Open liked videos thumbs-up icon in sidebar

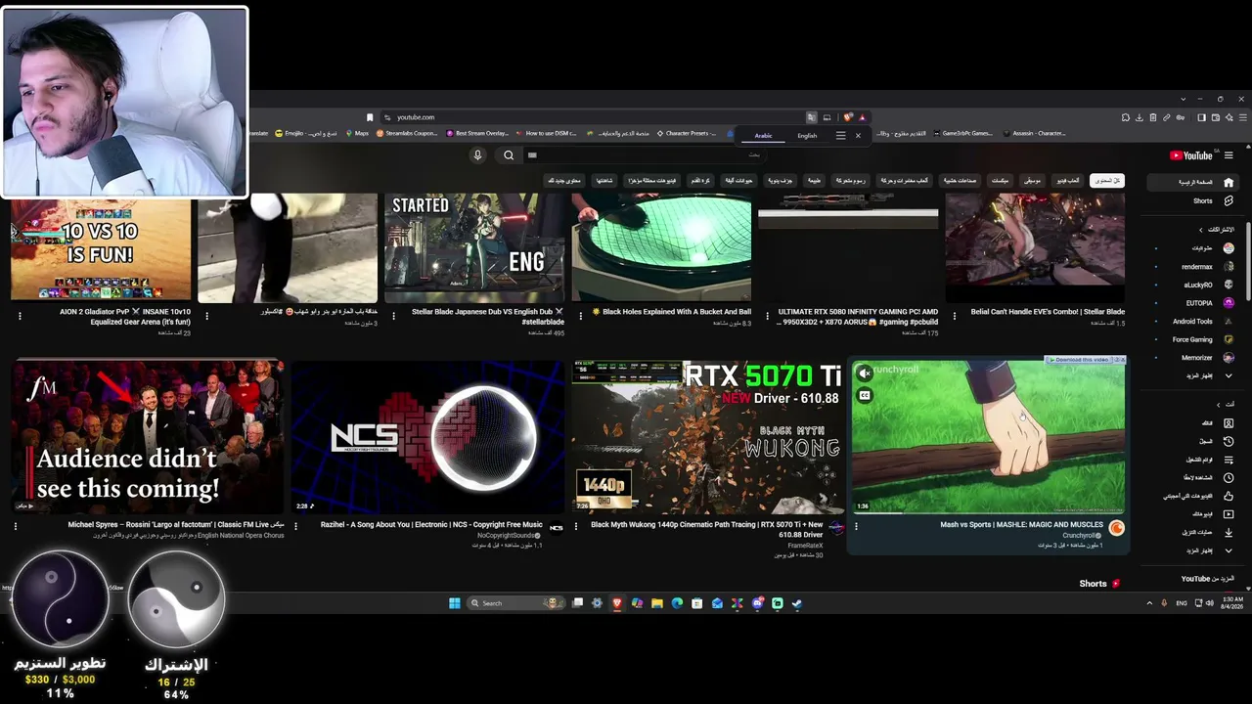click(1229, 496)
